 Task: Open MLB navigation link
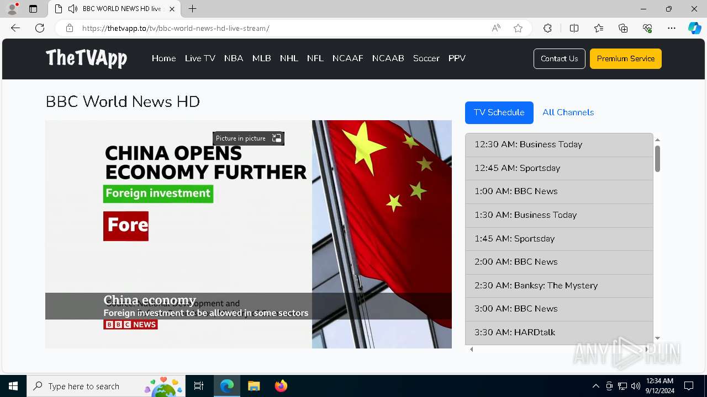pyautogui.click(x=262, y=58)
